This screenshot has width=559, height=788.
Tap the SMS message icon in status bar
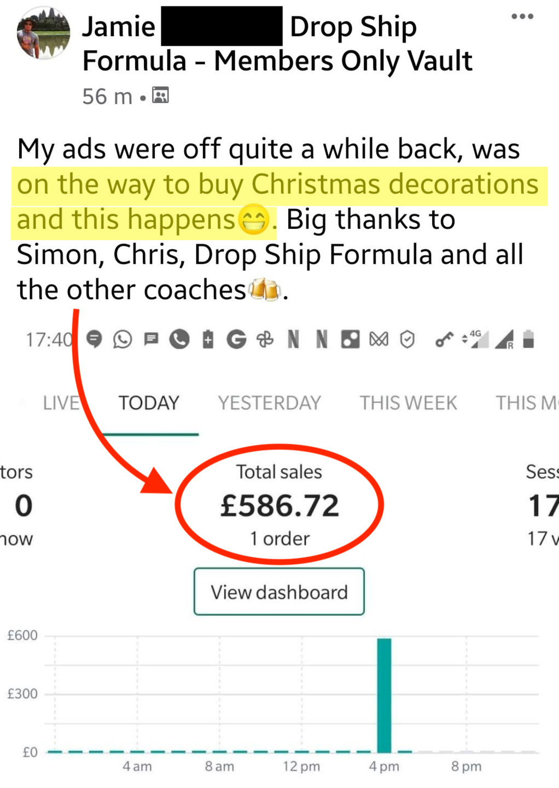point(151,339)
